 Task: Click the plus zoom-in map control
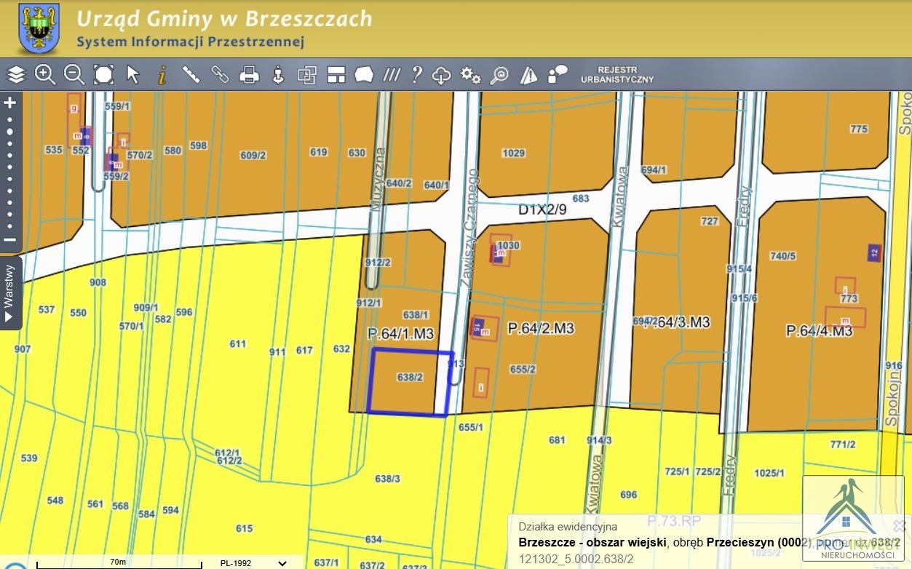pyautogui.click(x=10, y=103)
